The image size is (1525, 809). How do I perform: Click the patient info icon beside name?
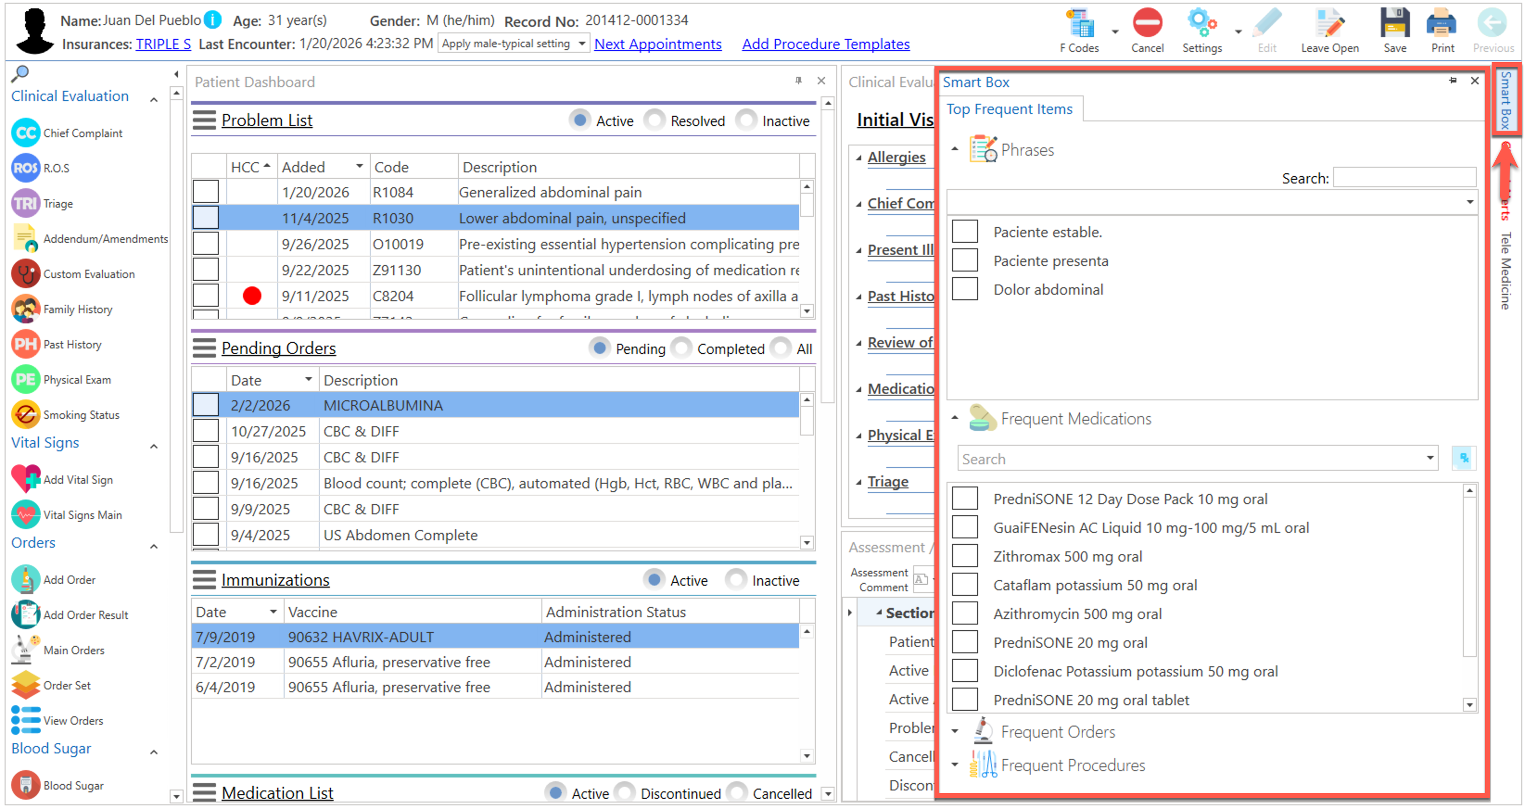pyautogui.click(x=213, y=20)
